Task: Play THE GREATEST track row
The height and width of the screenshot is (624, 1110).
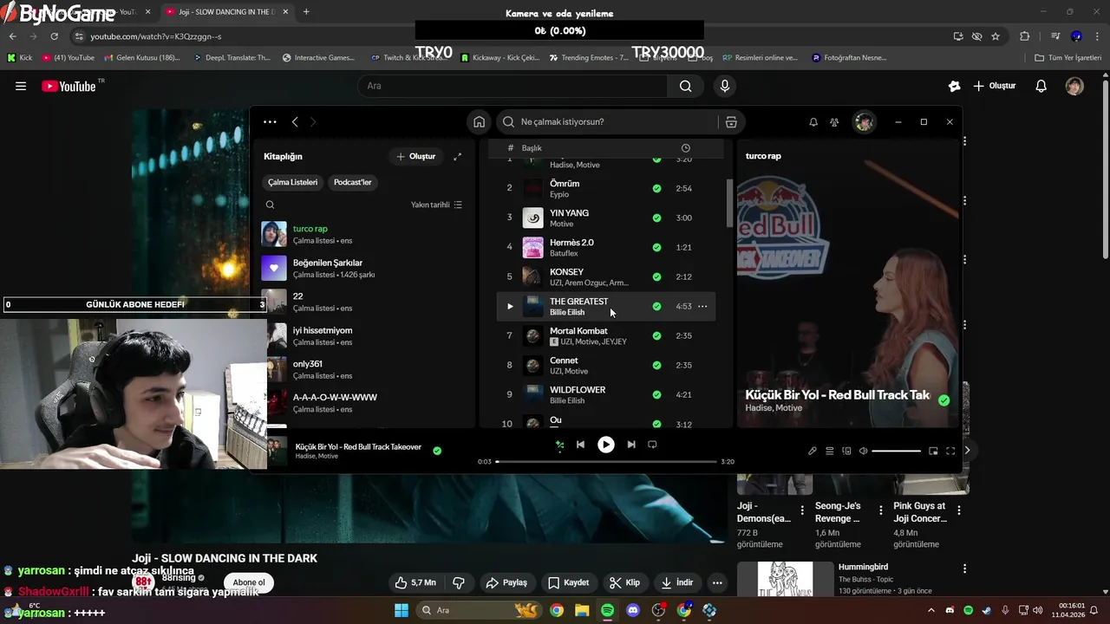Action: coord(510,306)
